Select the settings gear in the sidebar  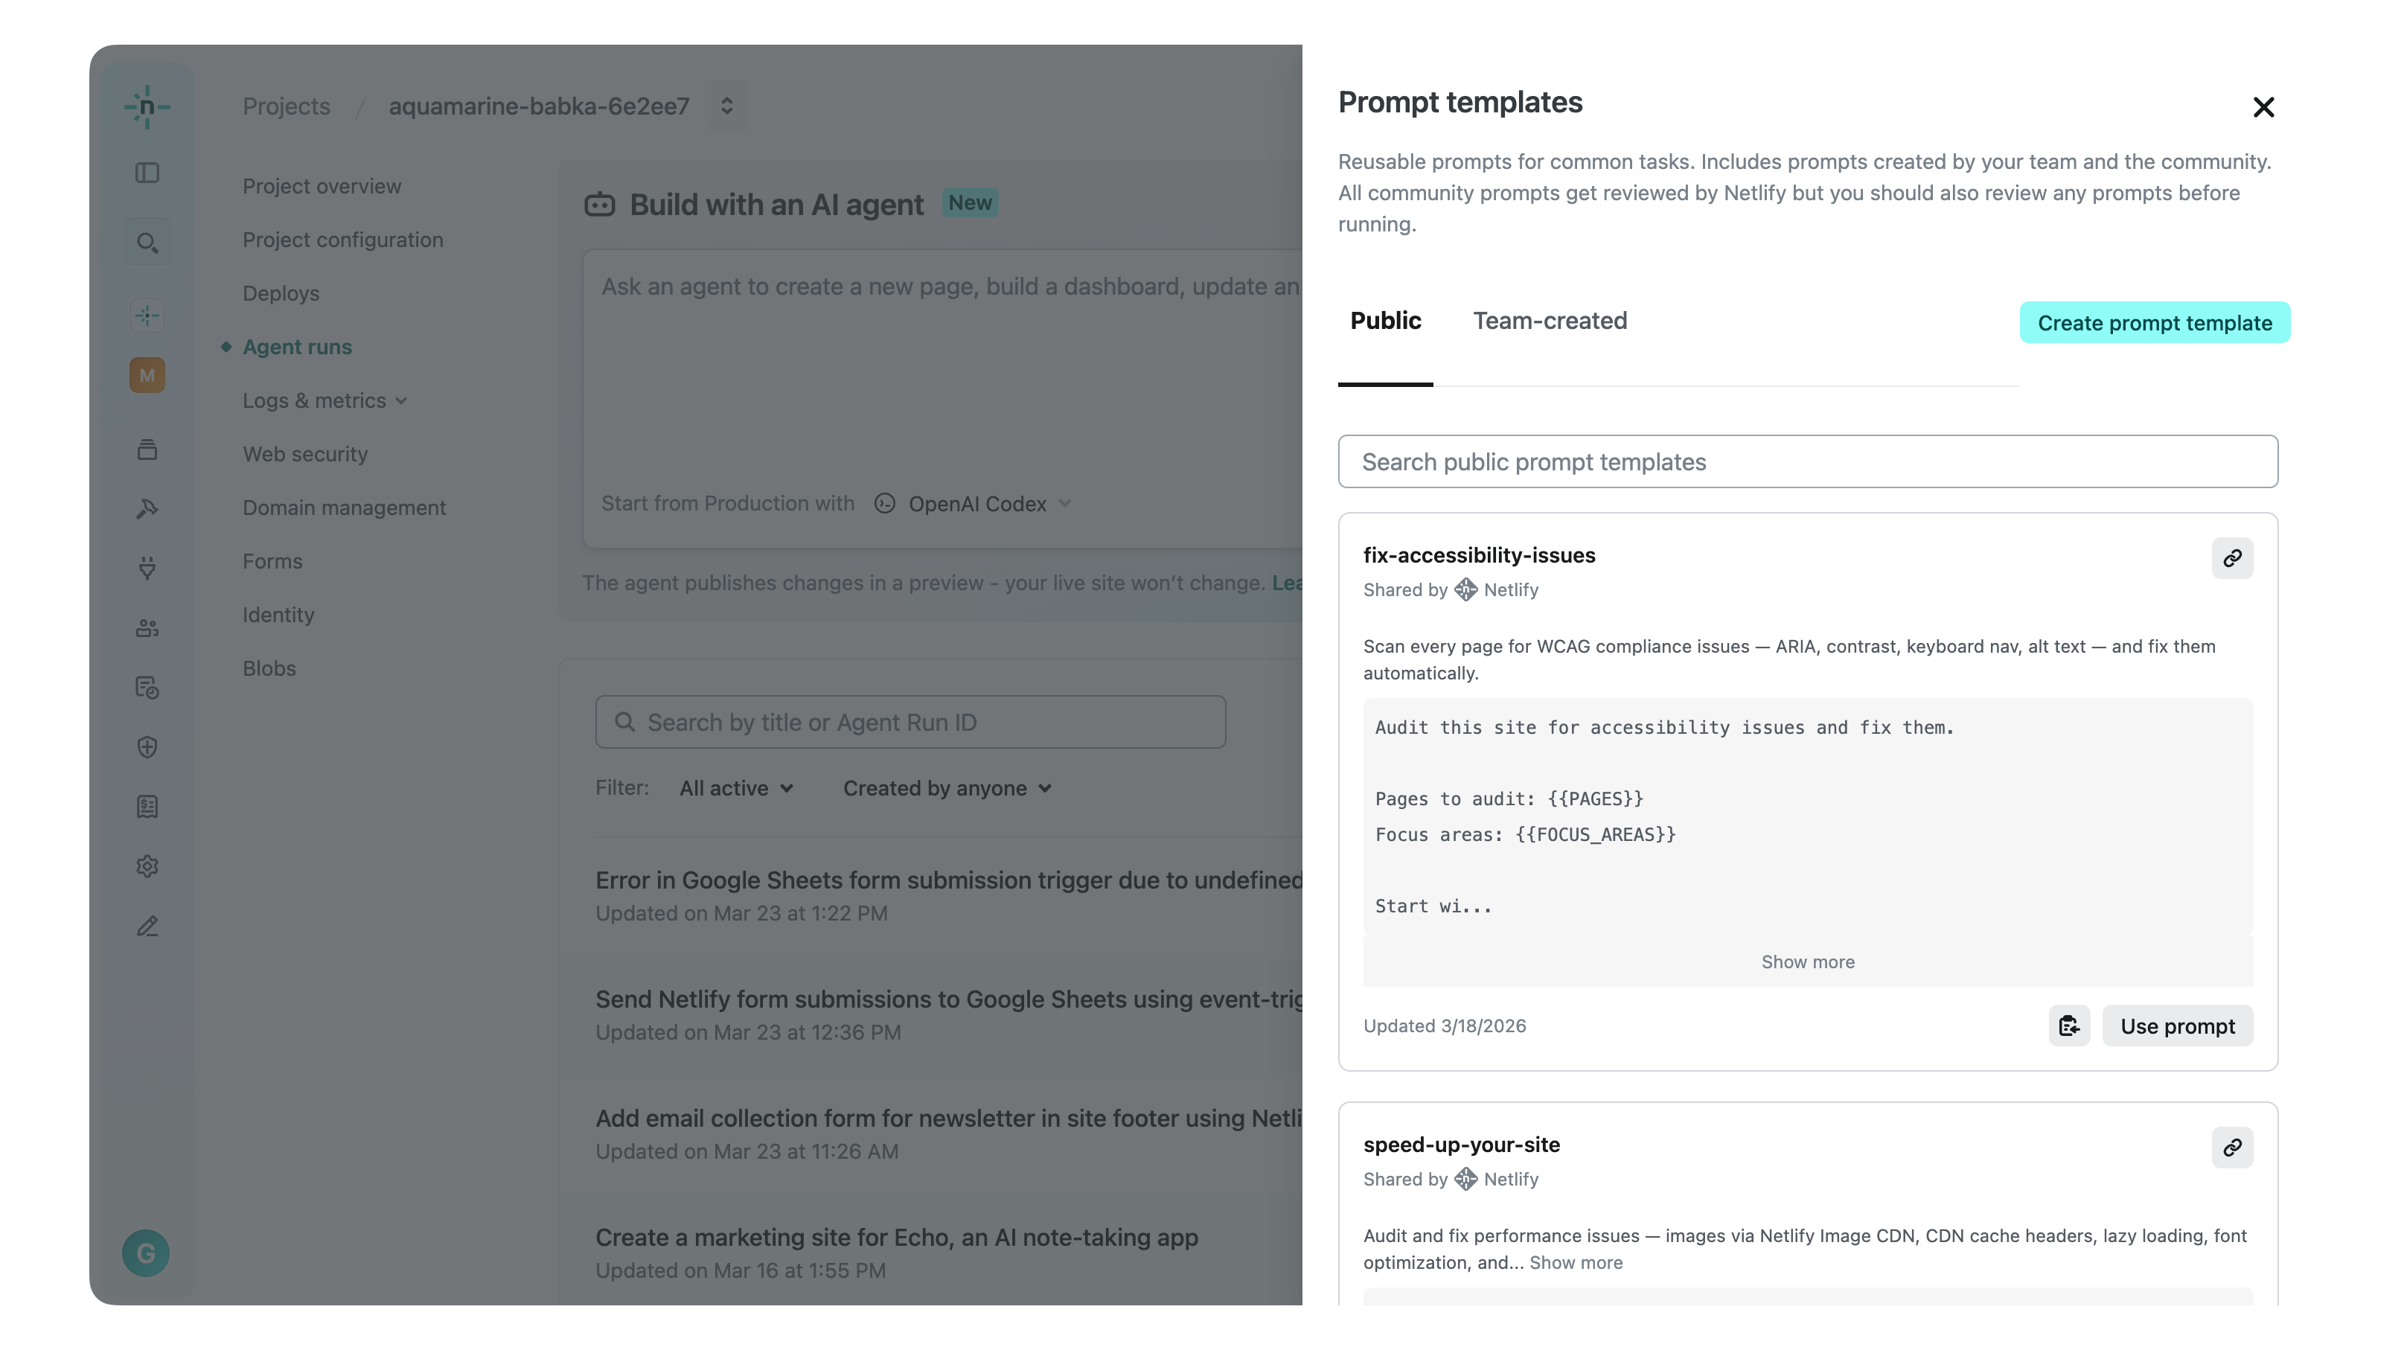[147, 866]
